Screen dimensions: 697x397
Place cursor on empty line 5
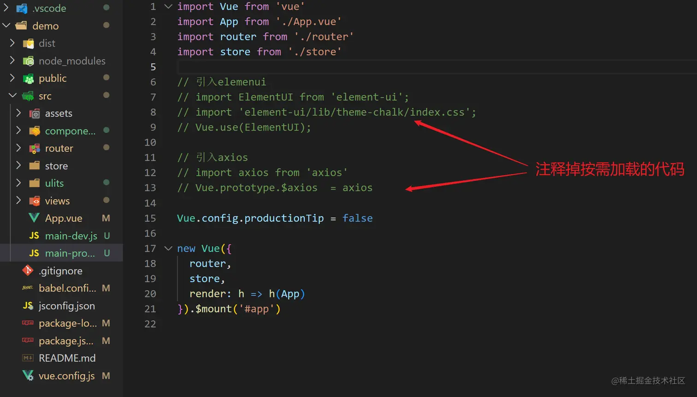click(x=437, y=67)
